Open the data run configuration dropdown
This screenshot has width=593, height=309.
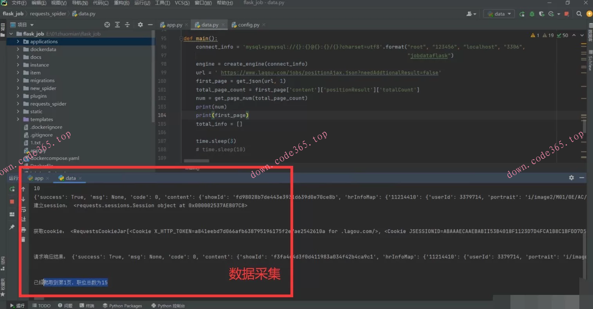pyautogui.click(x=499, y=14)
